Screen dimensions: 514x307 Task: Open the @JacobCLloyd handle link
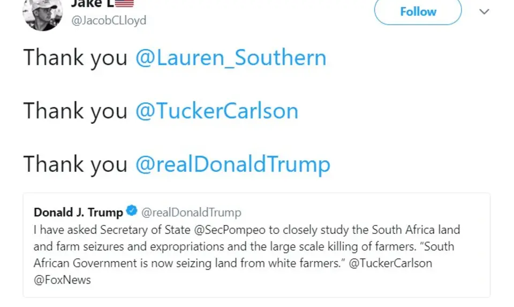tap(109, 20)
